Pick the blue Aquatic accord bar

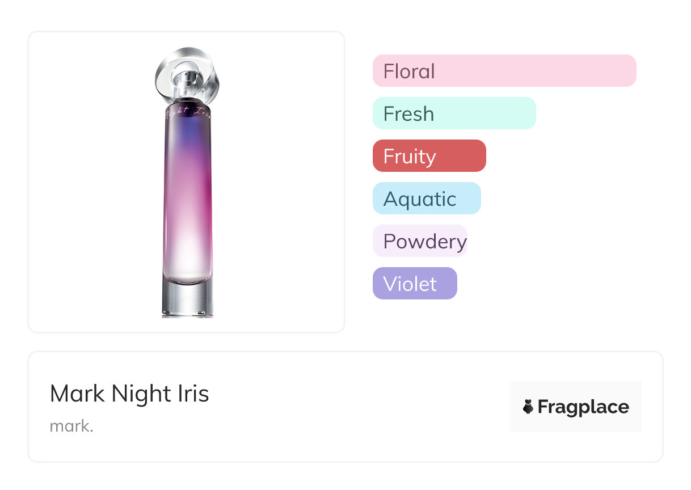tap(427, 198)
